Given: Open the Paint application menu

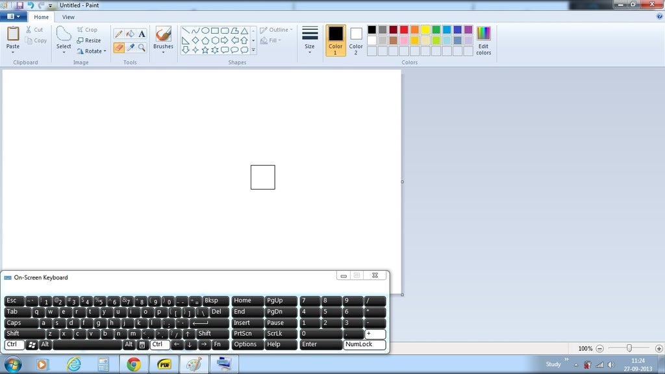Looking at the screenshot, I should point(12,16).
